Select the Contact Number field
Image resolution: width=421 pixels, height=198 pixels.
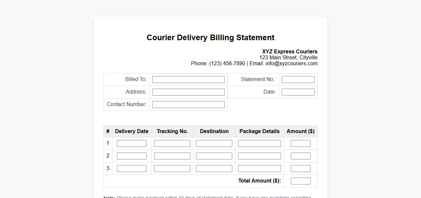188,104
